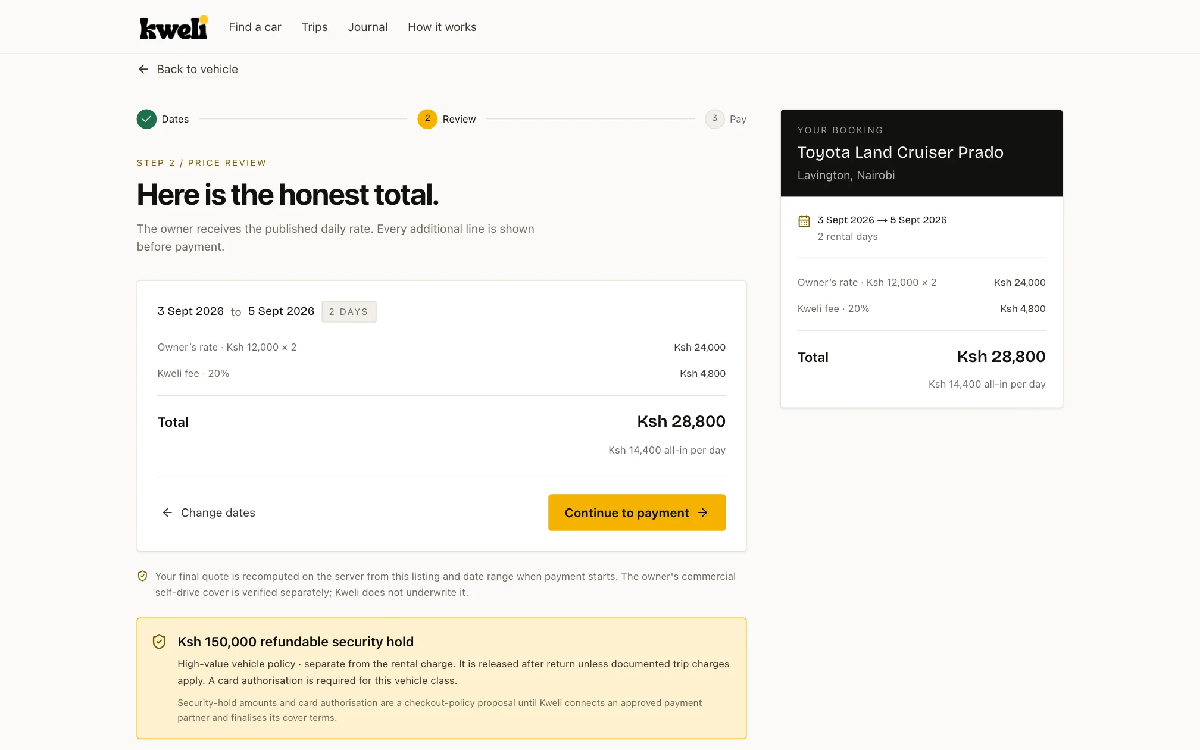Screen dimensions: 1200x750
Task: Click the right arrow in Continue to payment
Action: [x=703, y=512]
